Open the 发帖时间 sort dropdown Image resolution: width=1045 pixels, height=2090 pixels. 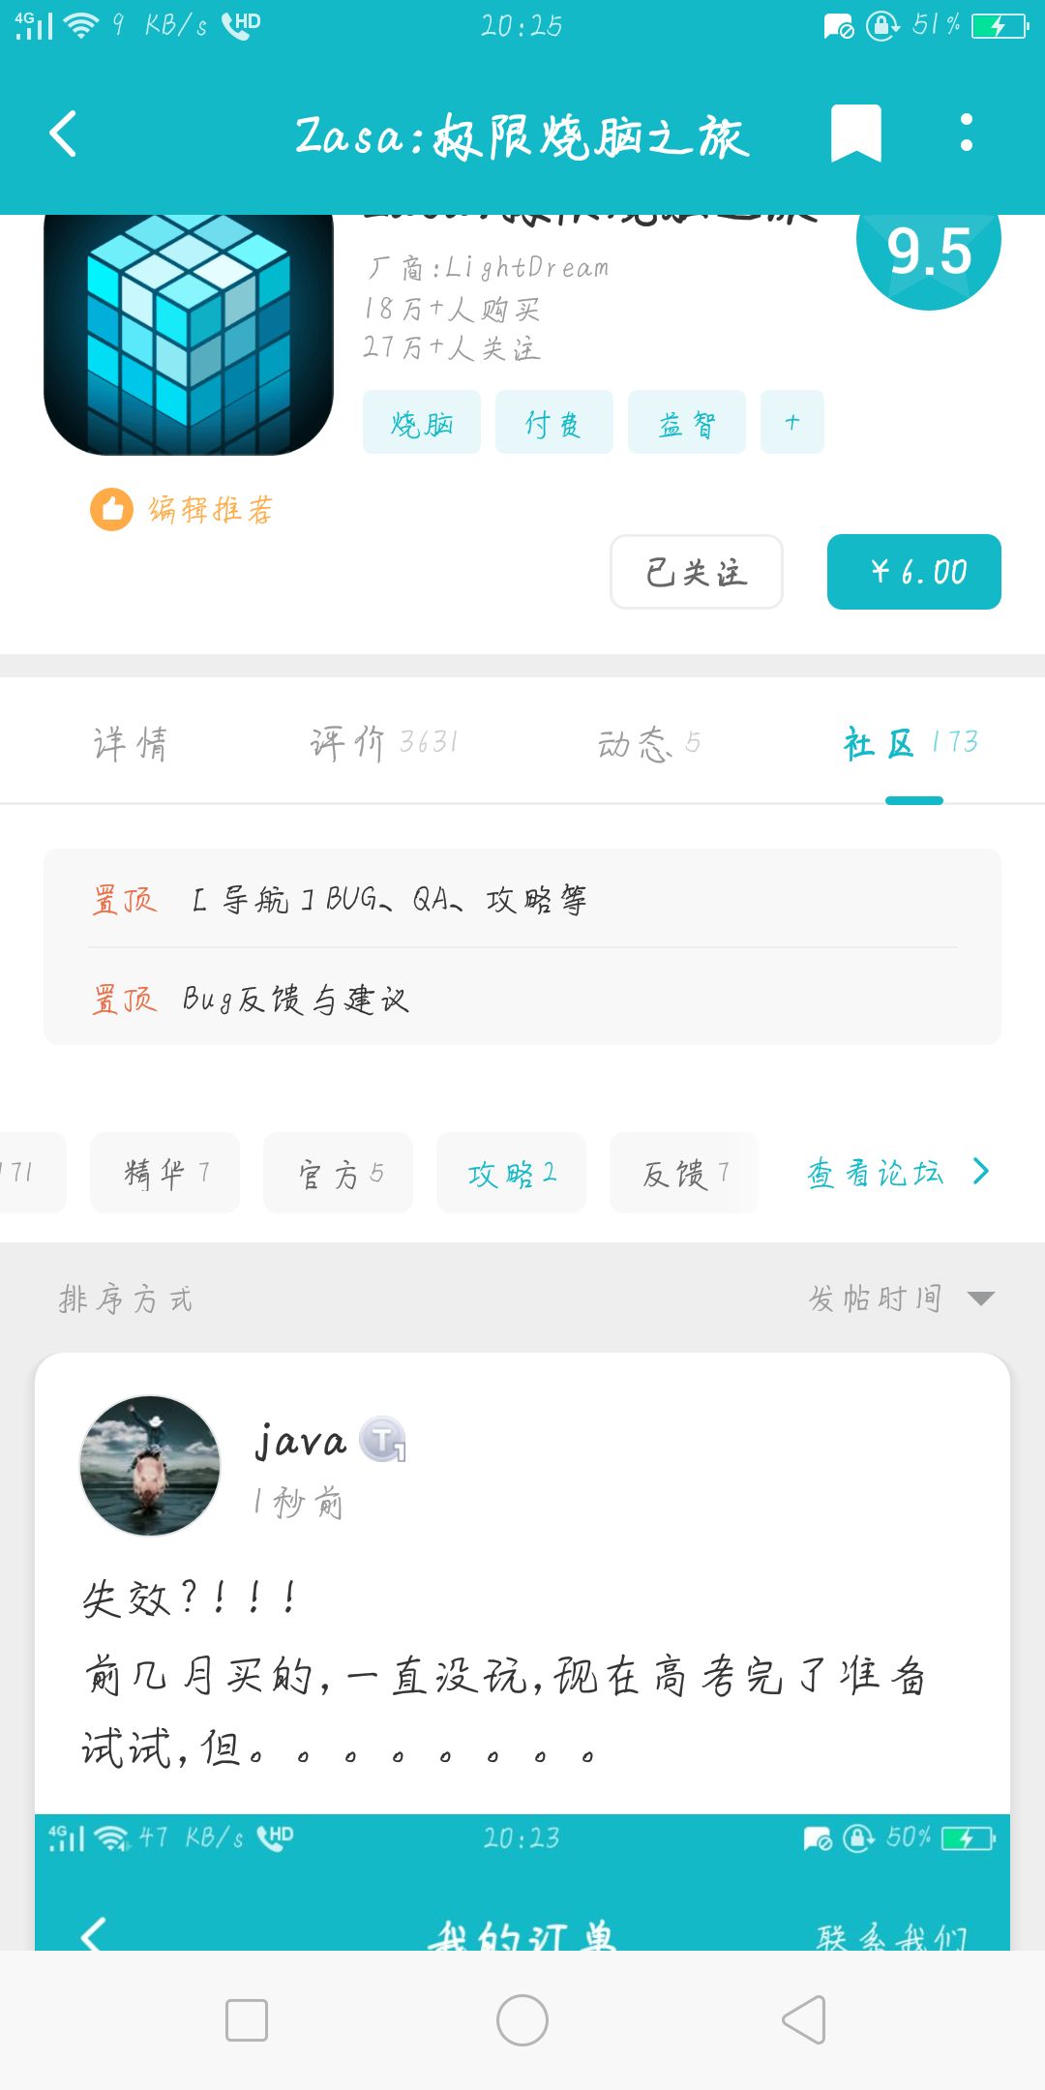900,1299
